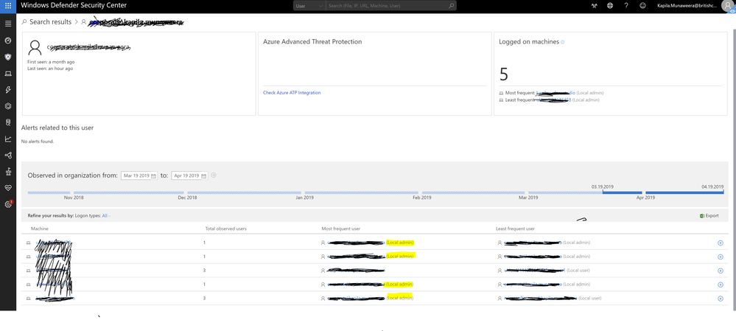Image resolution: width=736 pixels, height=331 pixels.
Task: Click the large 5 logged on machines count
Action: click(504, 74)
